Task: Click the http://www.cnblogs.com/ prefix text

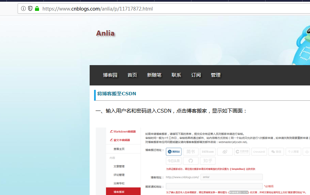Action: (182, 177)
